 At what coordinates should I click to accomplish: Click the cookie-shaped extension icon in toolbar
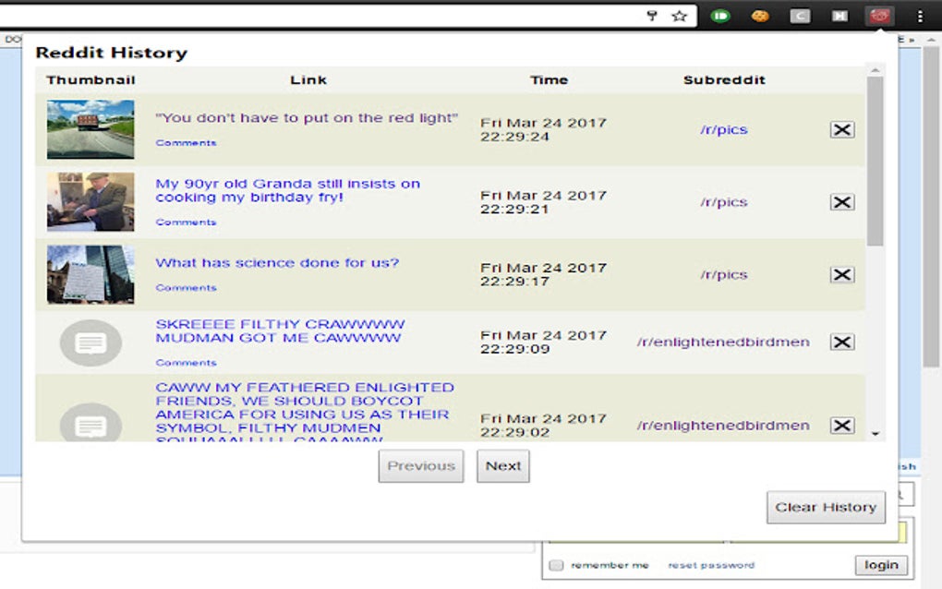[759, 16]
